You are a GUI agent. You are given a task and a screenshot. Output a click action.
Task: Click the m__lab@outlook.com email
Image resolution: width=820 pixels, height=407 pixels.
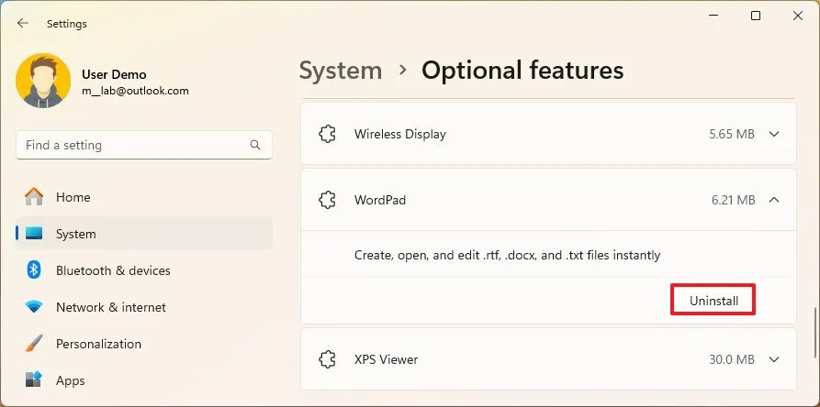click(136, 91)
